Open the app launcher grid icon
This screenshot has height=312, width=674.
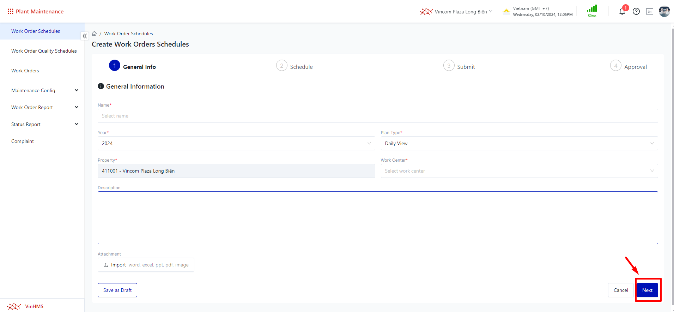(x=10, y=11)
